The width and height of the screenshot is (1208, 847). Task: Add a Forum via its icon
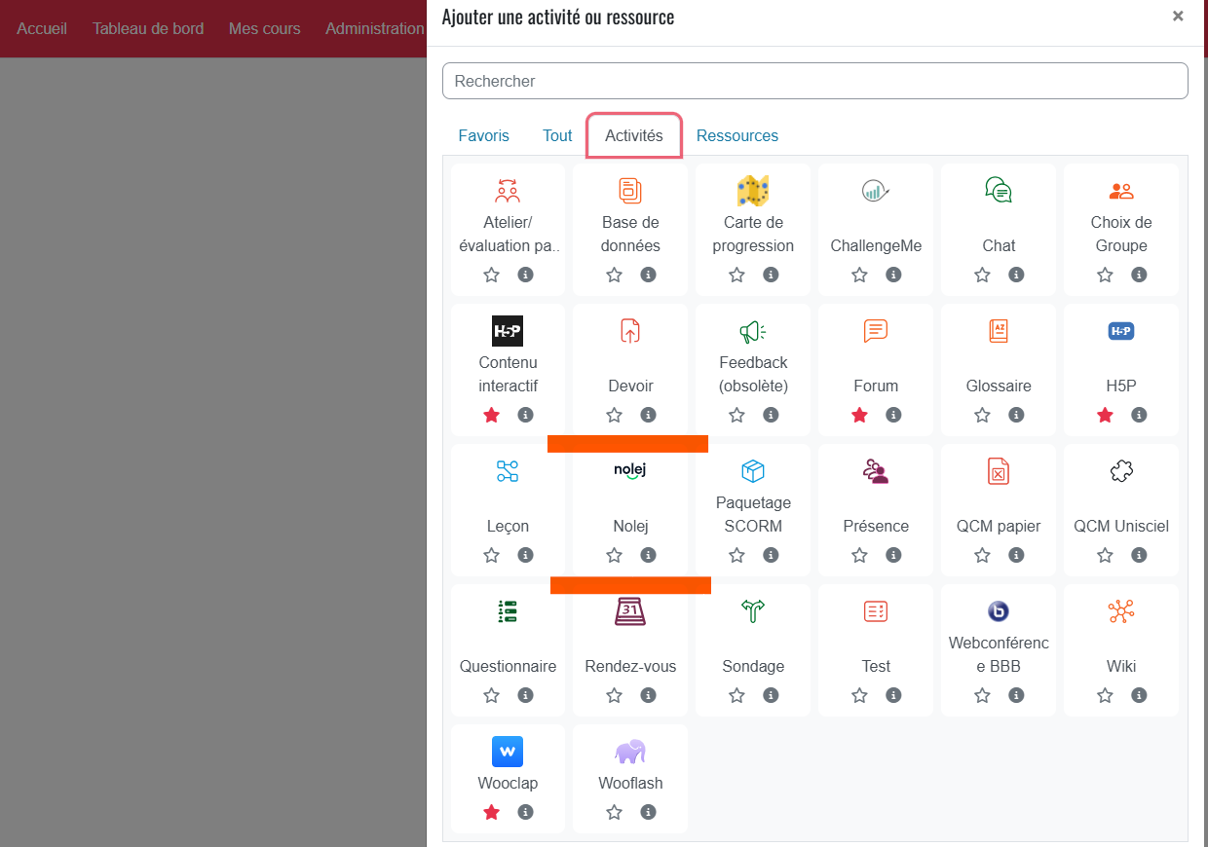[x=876, y=331]
